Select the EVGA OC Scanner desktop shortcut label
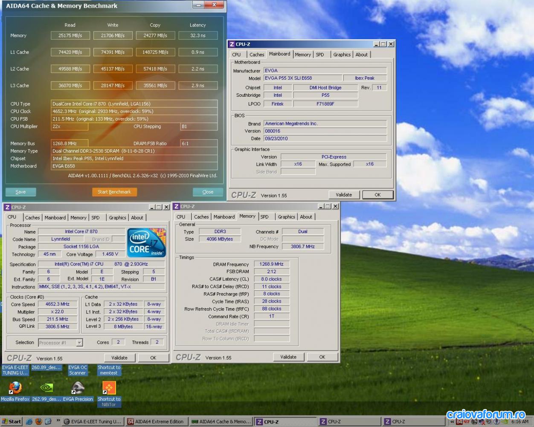Image resolution: width=534 pixels, height=427 pixels. tap(78, 370)
